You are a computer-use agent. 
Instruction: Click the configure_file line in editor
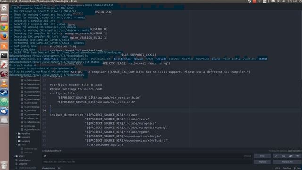pyautogui.click(x=64, y=93)
